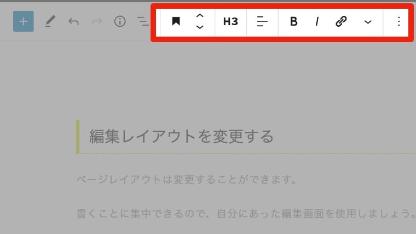Move the block up with the arrow

tap(200, 16)
